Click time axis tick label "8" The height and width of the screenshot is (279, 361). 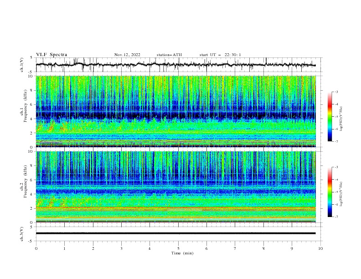pos(263,248)
